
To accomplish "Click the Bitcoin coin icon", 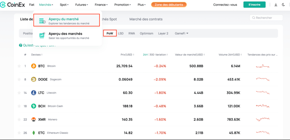I will click(x=34, y=66).
